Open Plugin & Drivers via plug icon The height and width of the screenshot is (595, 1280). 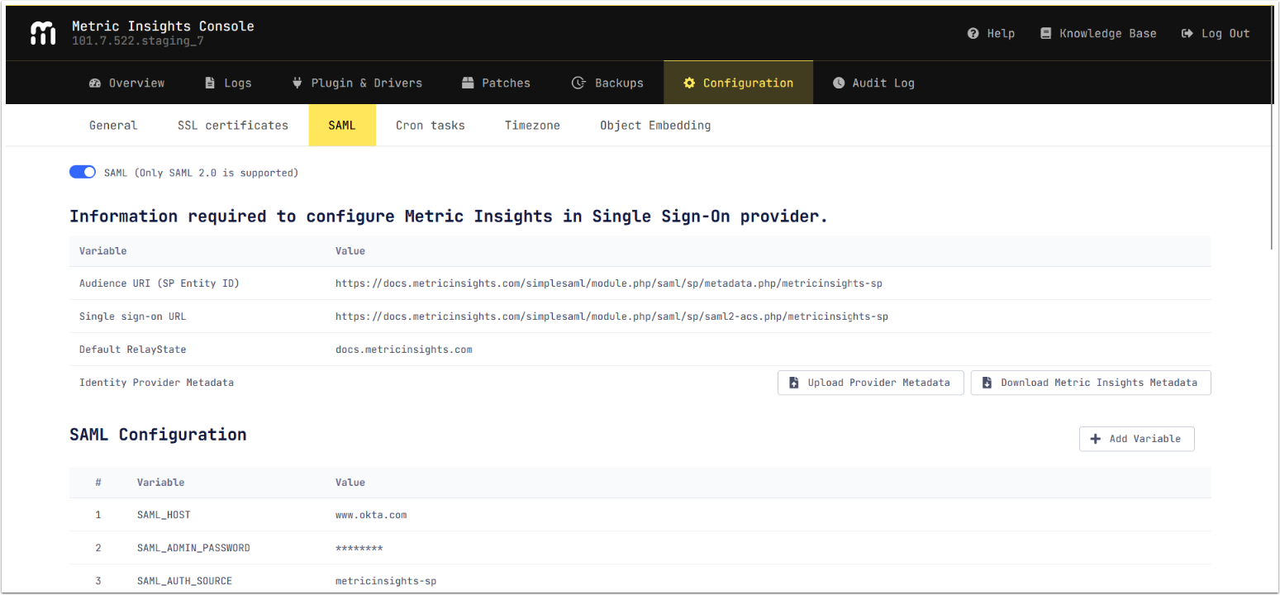coord(297,83)
